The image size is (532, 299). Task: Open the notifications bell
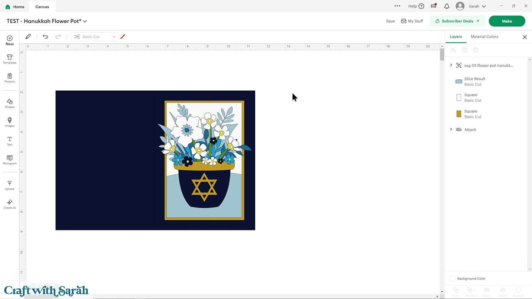pos(447,6)
